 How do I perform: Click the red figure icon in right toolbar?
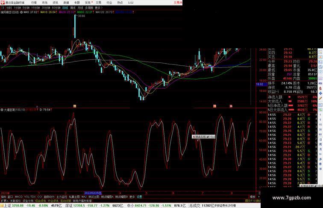click(320, 88)
